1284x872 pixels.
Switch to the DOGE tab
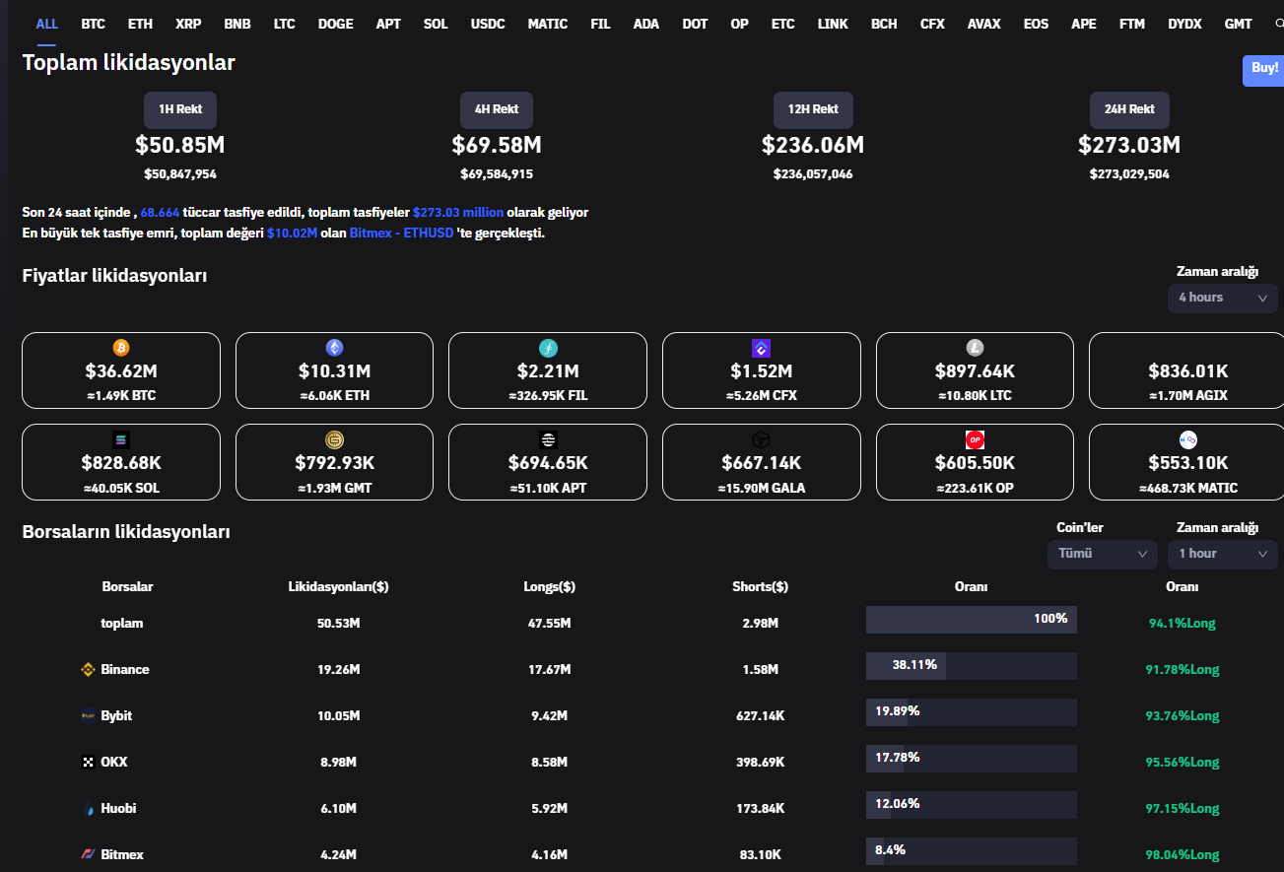(x=335, y=24)
